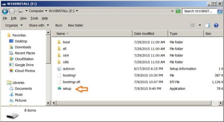
Task: Open the address bar history dropdown
Action: [172, 11]
